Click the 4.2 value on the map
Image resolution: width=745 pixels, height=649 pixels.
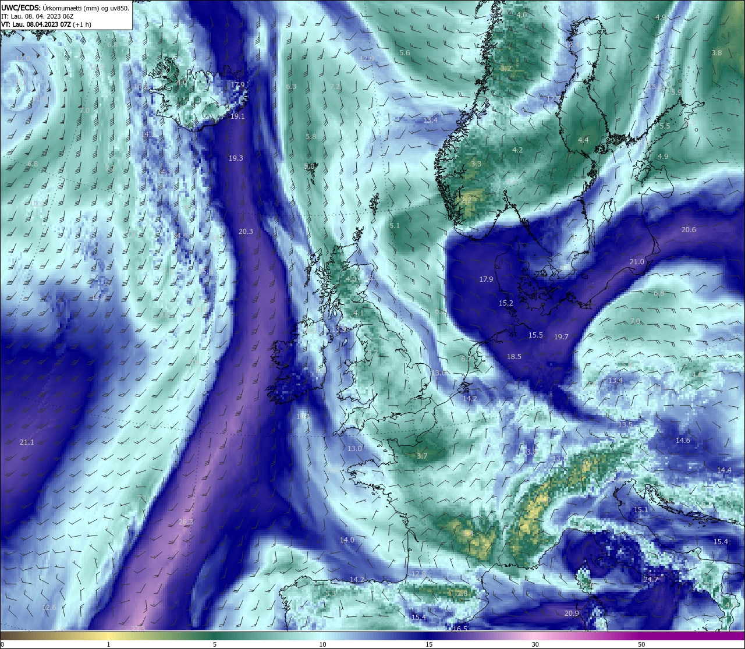point(517,150)
